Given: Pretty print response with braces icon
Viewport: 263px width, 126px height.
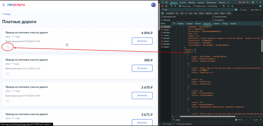Looking at the screenshot, I should click(x=174, y=124).
